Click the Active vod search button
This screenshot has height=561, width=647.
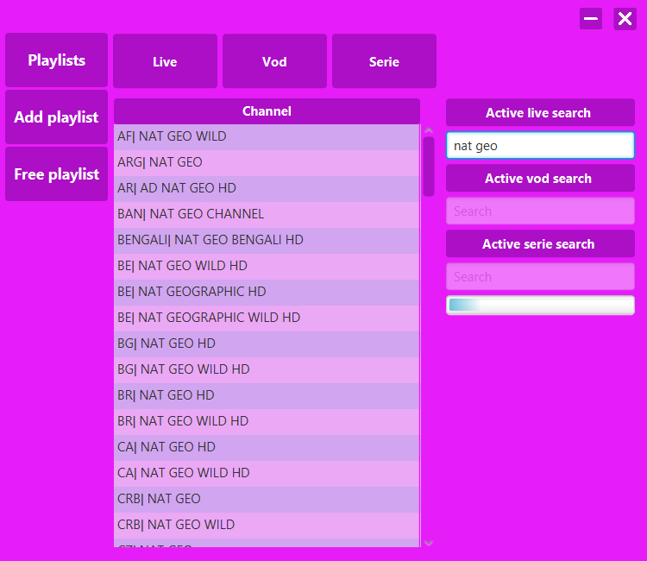coord(540,178)
